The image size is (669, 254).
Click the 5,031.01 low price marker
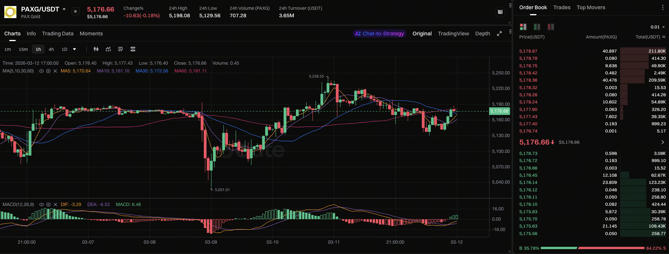pyautogui.click(x=222, y=190)
